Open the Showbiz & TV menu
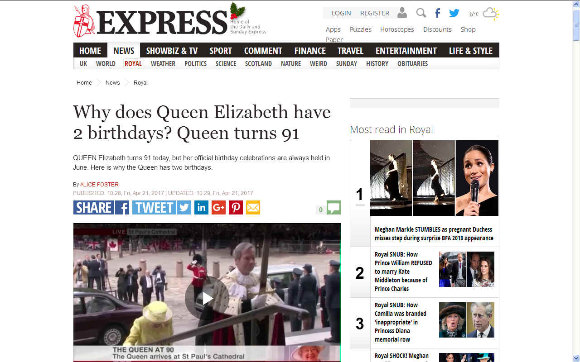The width and height of the screenshot is (580, 362). 172,51
